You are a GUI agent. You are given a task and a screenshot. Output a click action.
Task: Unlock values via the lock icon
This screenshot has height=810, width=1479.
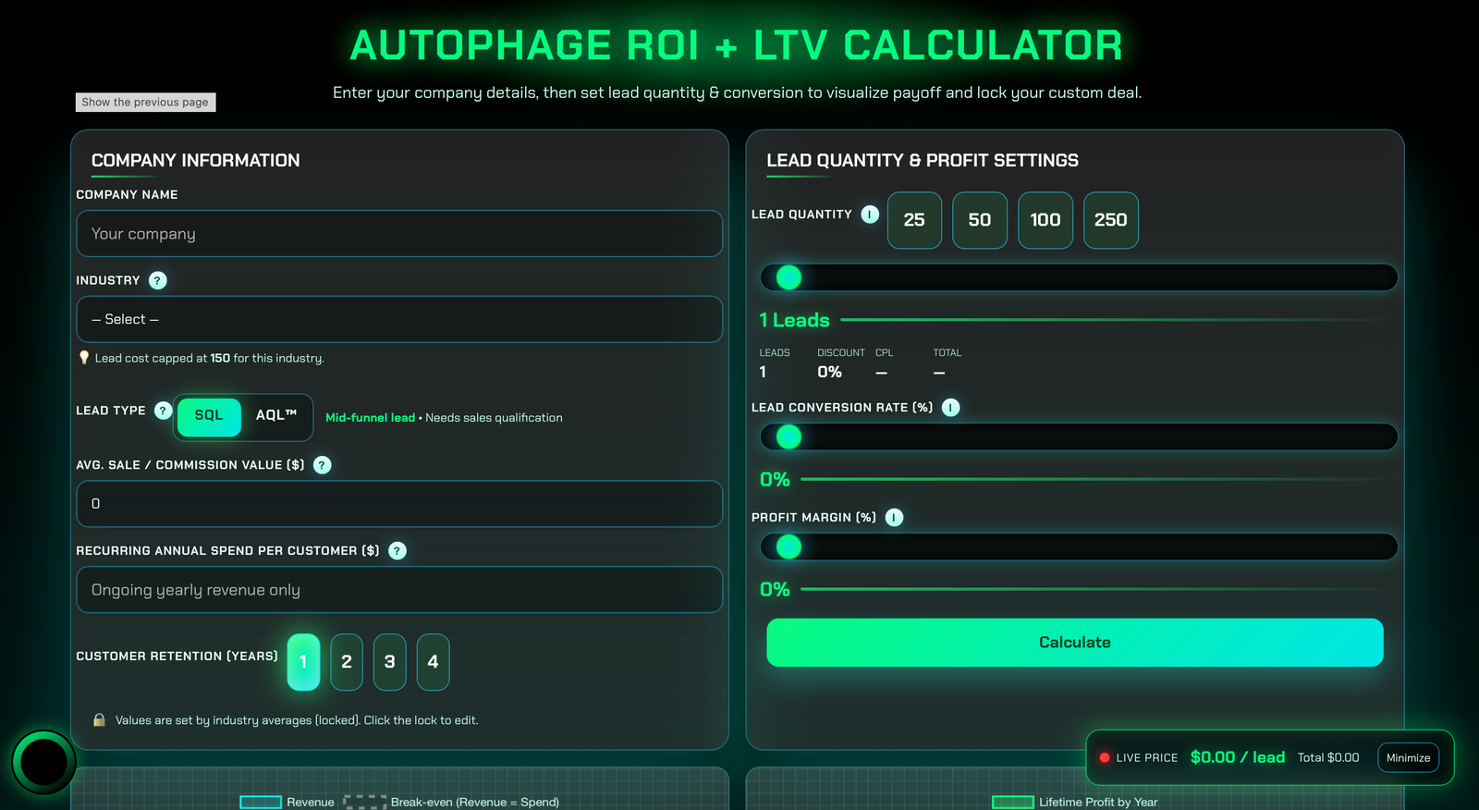point(99,720)
